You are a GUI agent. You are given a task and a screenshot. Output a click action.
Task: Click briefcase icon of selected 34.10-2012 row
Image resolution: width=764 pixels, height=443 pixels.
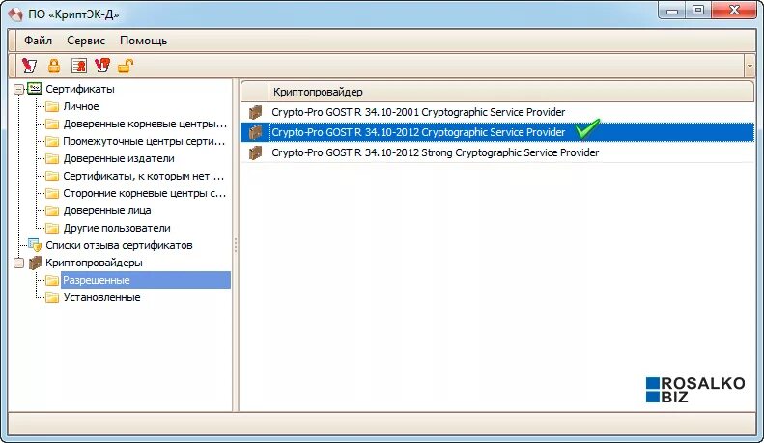[x=255, y=132]
